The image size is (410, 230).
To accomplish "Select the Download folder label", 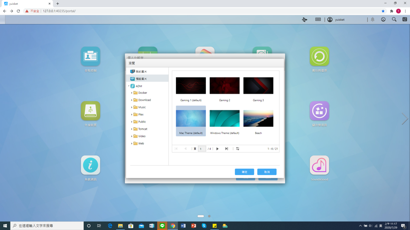I will pyautogui.click(x=144, y=100).
